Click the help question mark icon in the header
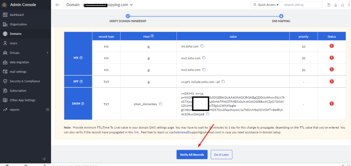The width and height of the screenshot is (351, 166). (x=329, y=5)
